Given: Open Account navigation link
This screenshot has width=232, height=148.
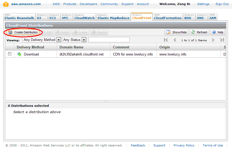Looking at the screenshot, I should pos(143,4).
